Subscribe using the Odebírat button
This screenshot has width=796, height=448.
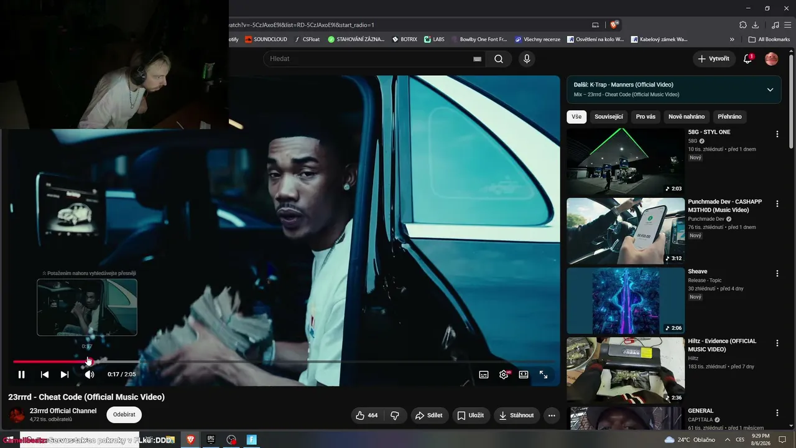click(124, 414)
